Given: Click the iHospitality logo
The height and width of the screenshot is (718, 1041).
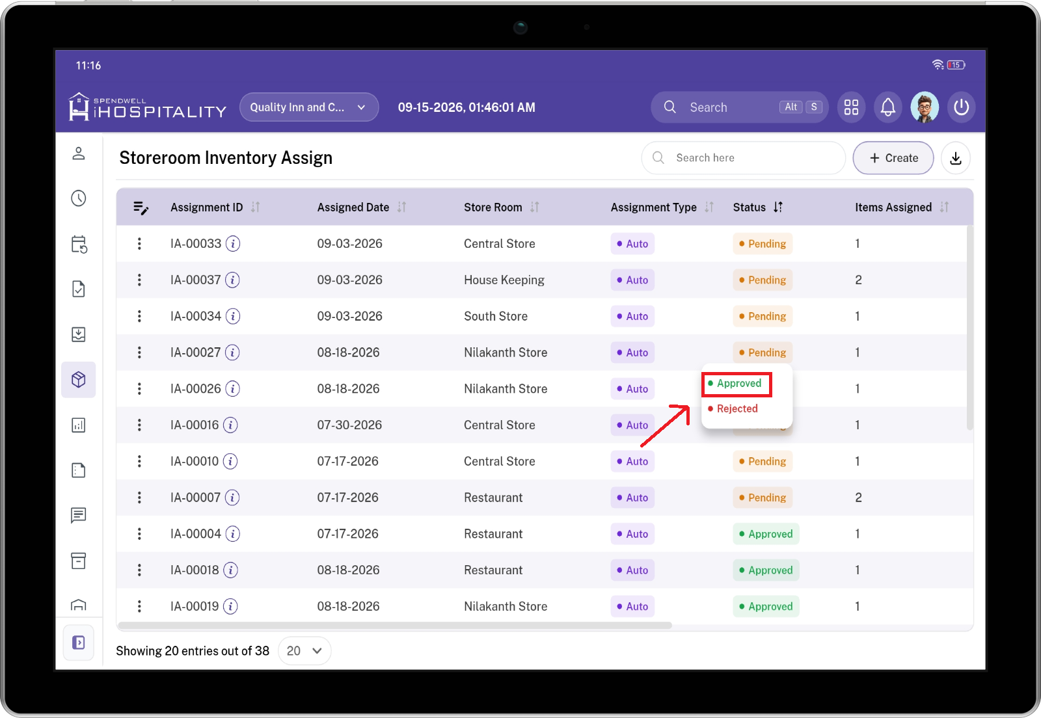Looking at the screenshot, I should point(148,107).
